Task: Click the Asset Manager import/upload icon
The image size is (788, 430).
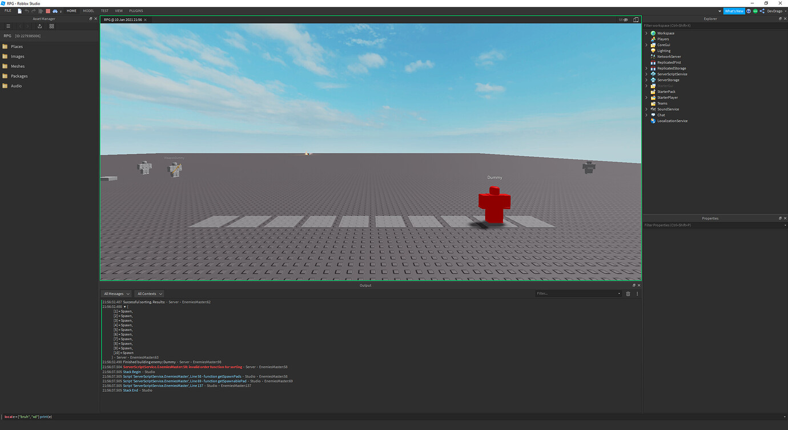Action: click(x=39, y=26)
